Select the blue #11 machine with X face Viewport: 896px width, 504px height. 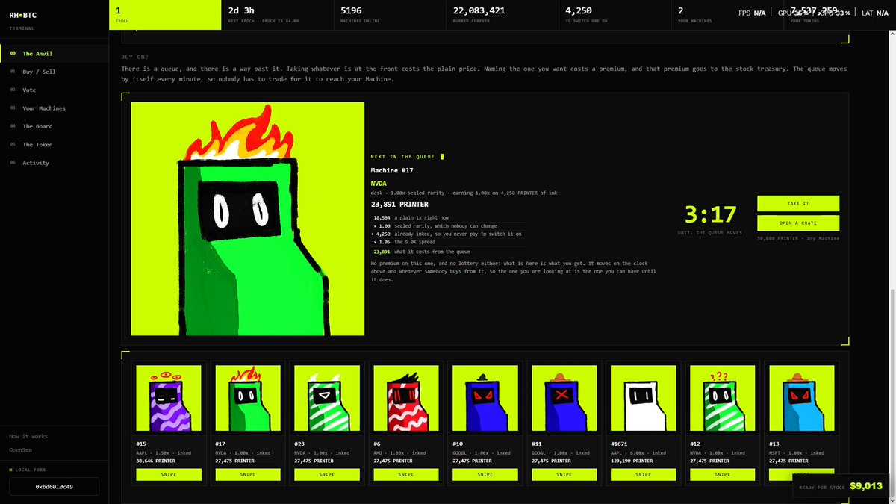pyautogui.click(x=564, y=398)
